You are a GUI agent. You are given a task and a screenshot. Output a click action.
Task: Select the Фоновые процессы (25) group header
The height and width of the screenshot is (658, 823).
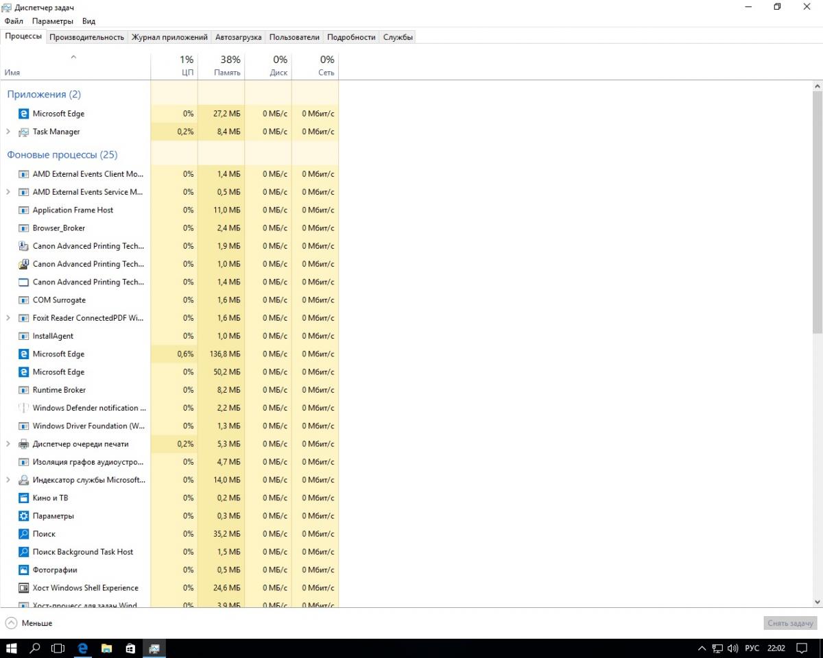[62, 155]
